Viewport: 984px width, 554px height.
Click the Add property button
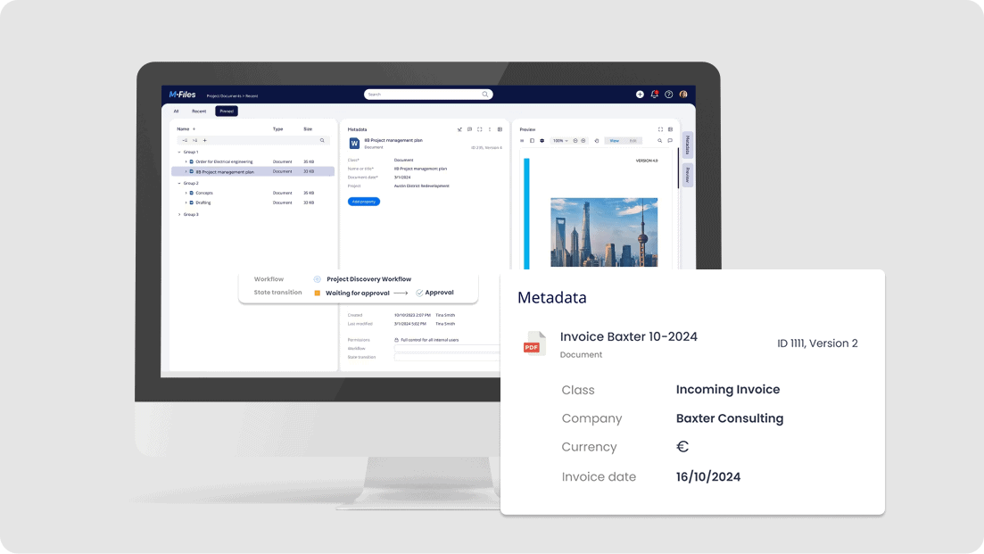364,202
